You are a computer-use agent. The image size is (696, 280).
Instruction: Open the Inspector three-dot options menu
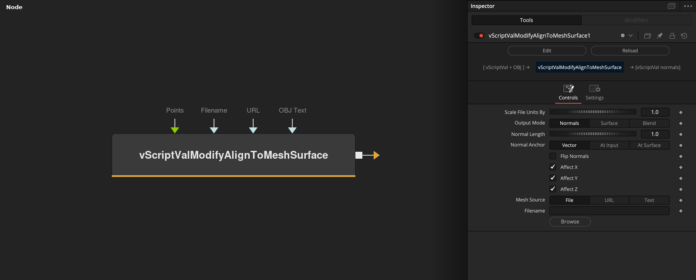click(688, 6)
